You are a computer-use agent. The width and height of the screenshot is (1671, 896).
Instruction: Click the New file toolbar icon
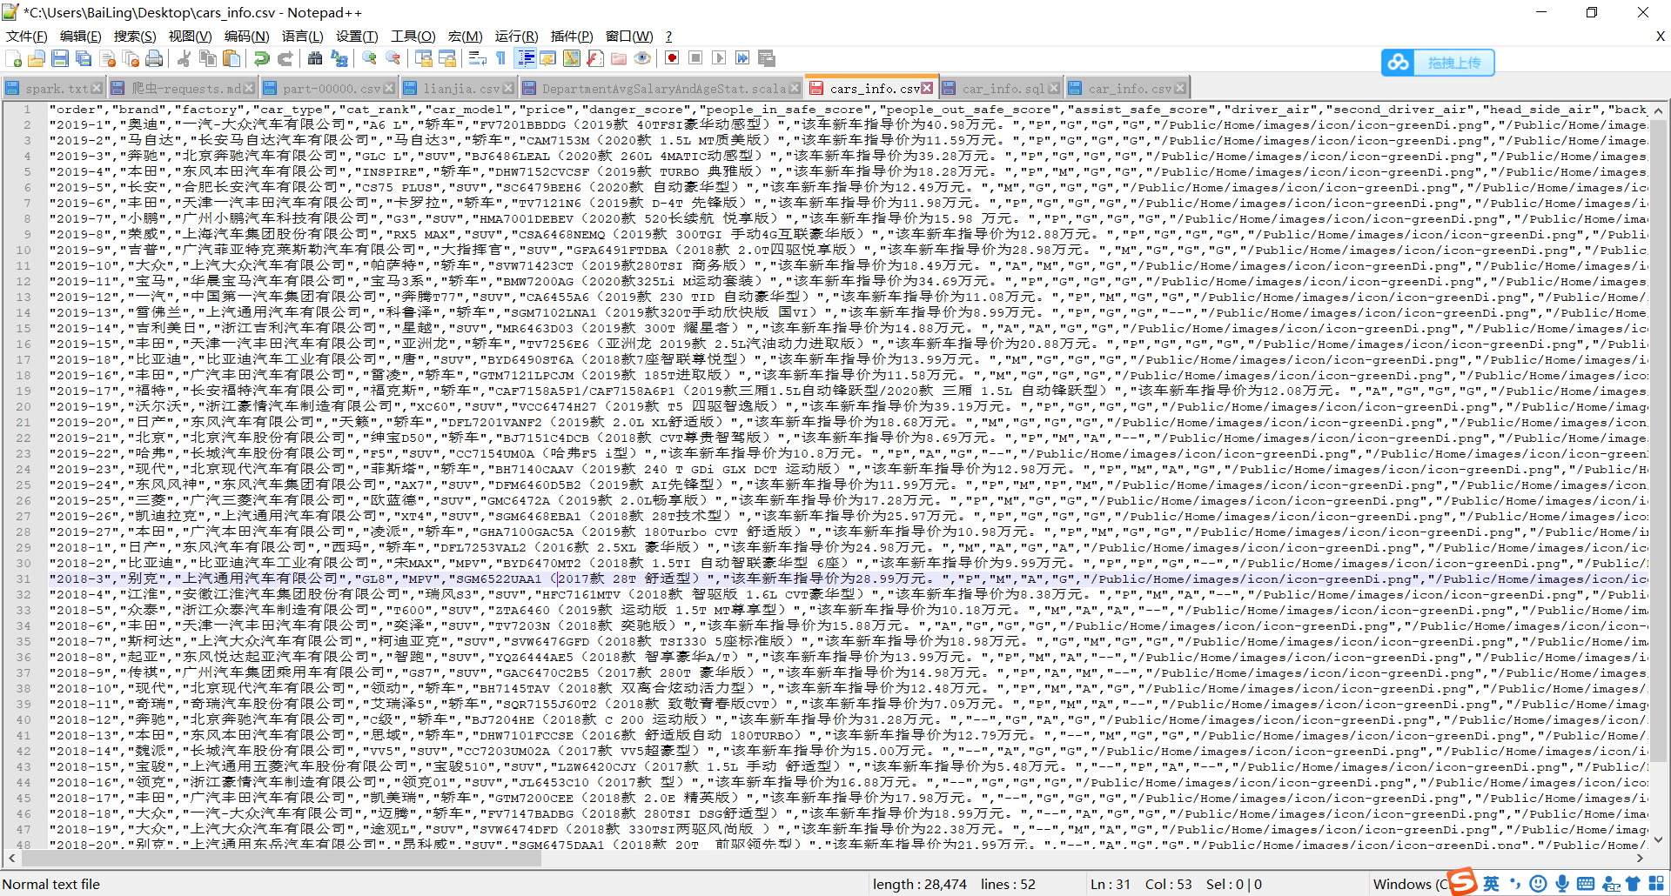(x=14, y=58)
